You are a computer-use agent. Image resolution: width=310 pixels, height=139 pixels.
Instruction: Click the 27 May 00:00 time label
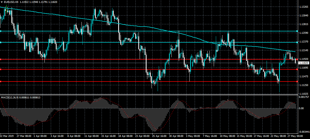point(295,136)
